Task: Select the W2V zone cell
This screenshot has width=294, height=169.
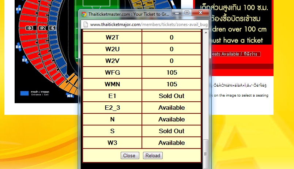Action: coord(112,61)
